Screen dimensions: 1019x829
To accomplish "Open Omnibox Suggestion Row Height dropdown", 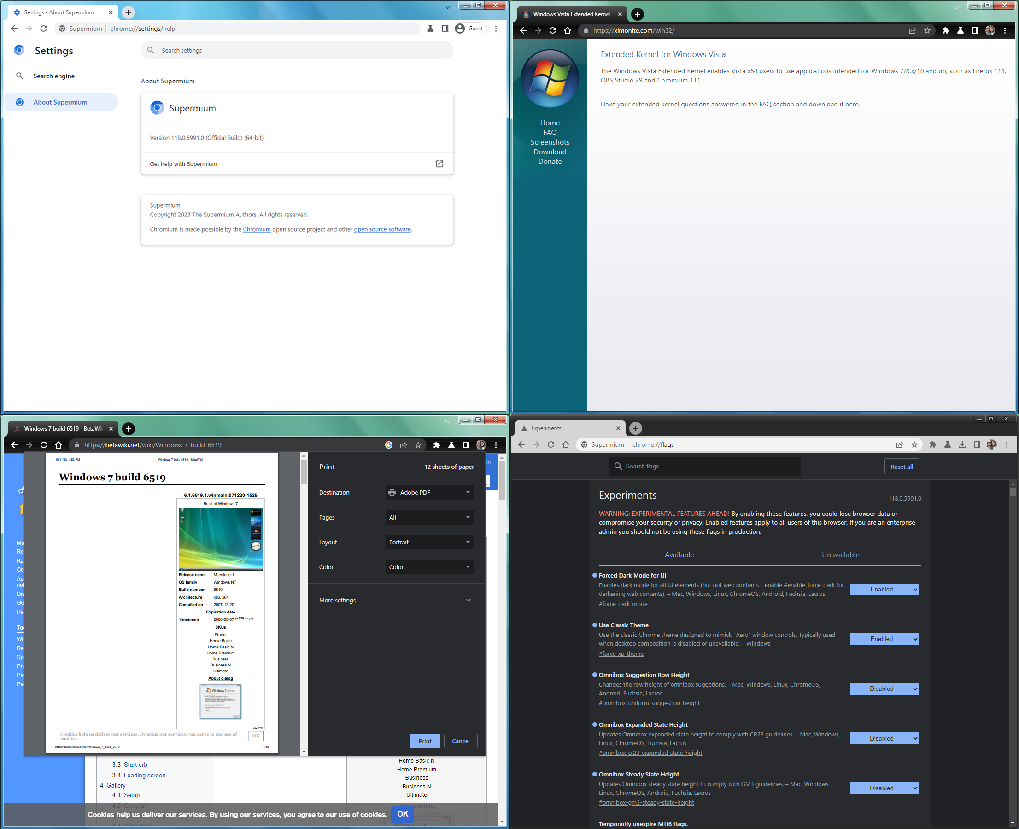I will pos(884,689).
